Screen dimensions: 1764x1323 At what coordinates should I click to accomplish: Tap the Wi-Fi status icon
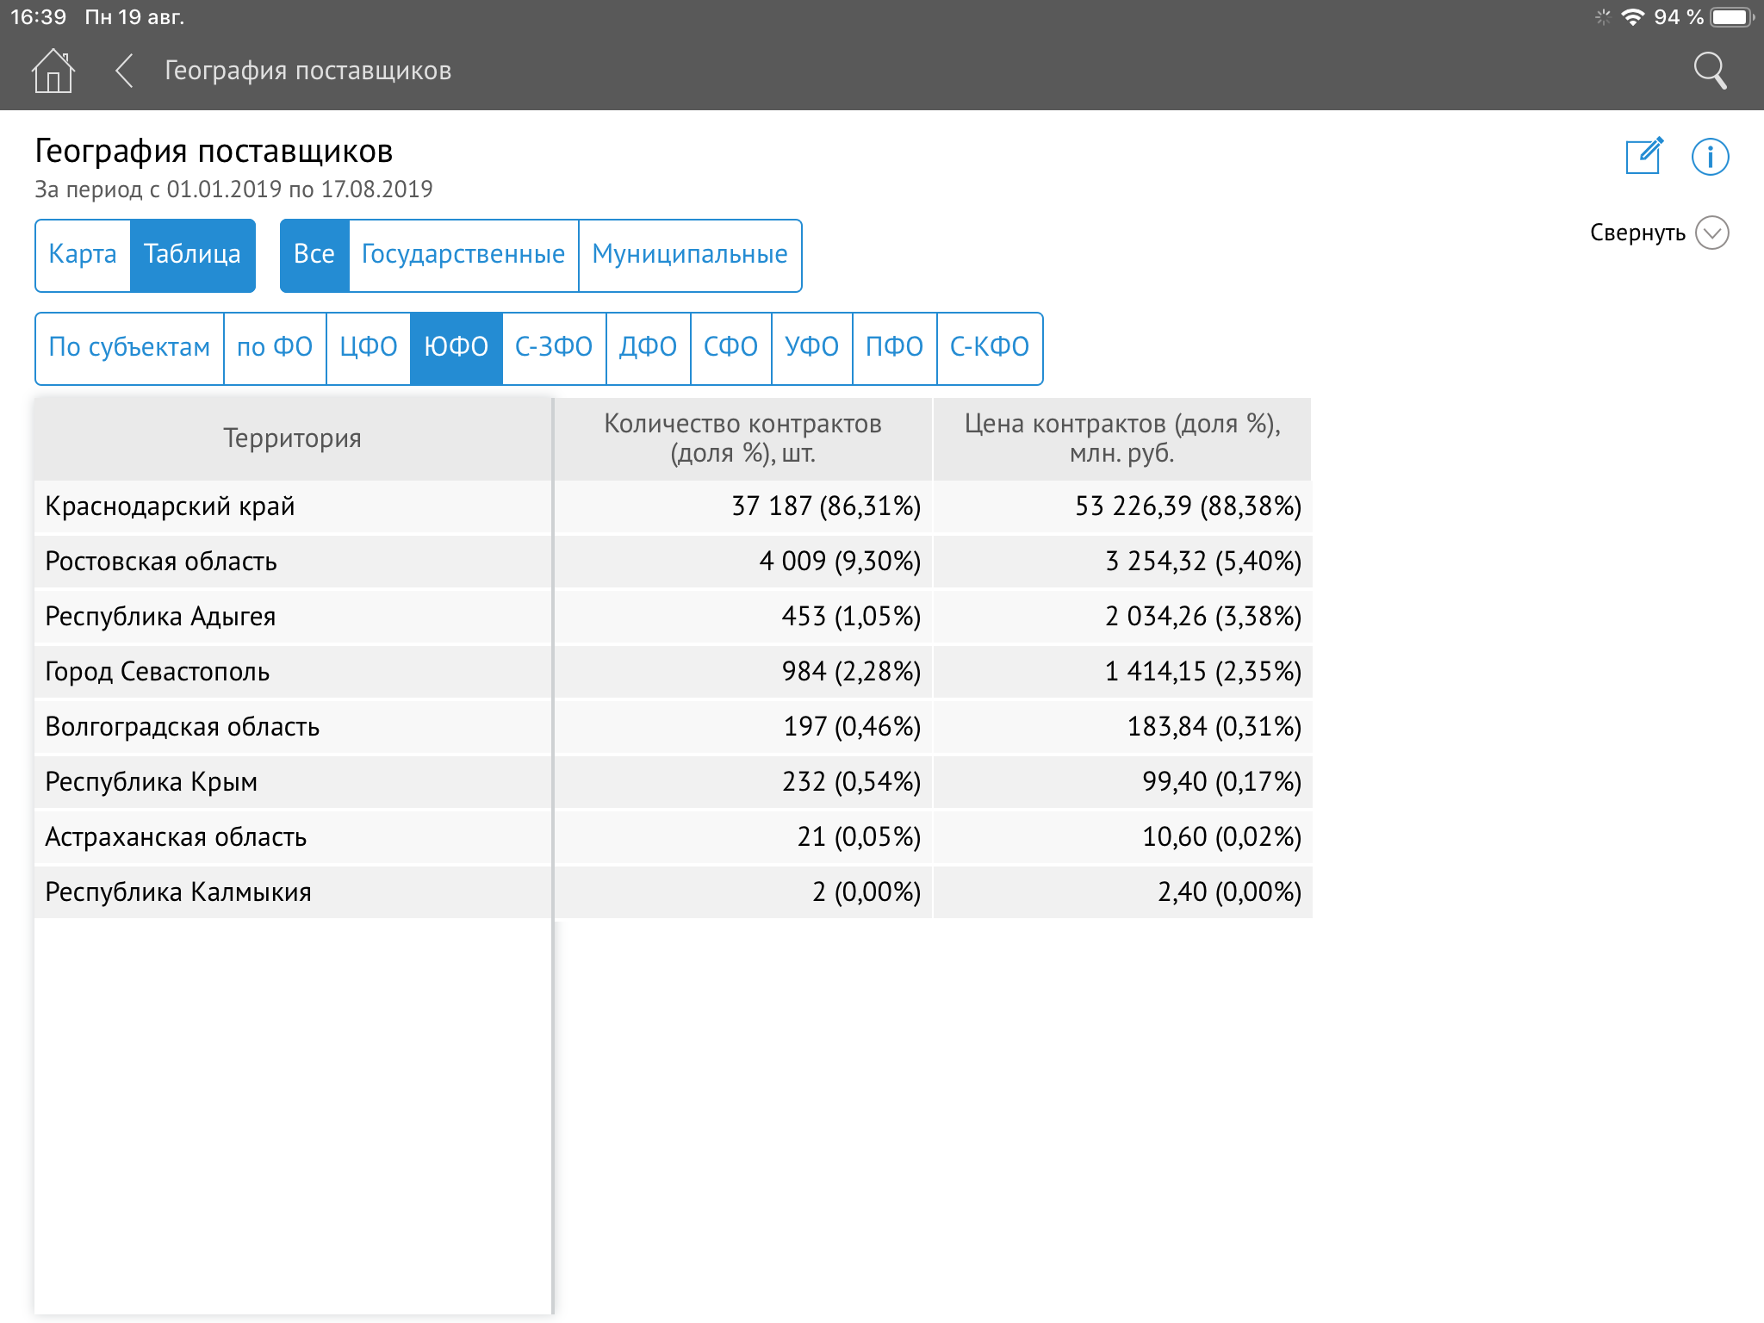[x=1631, y=17]
